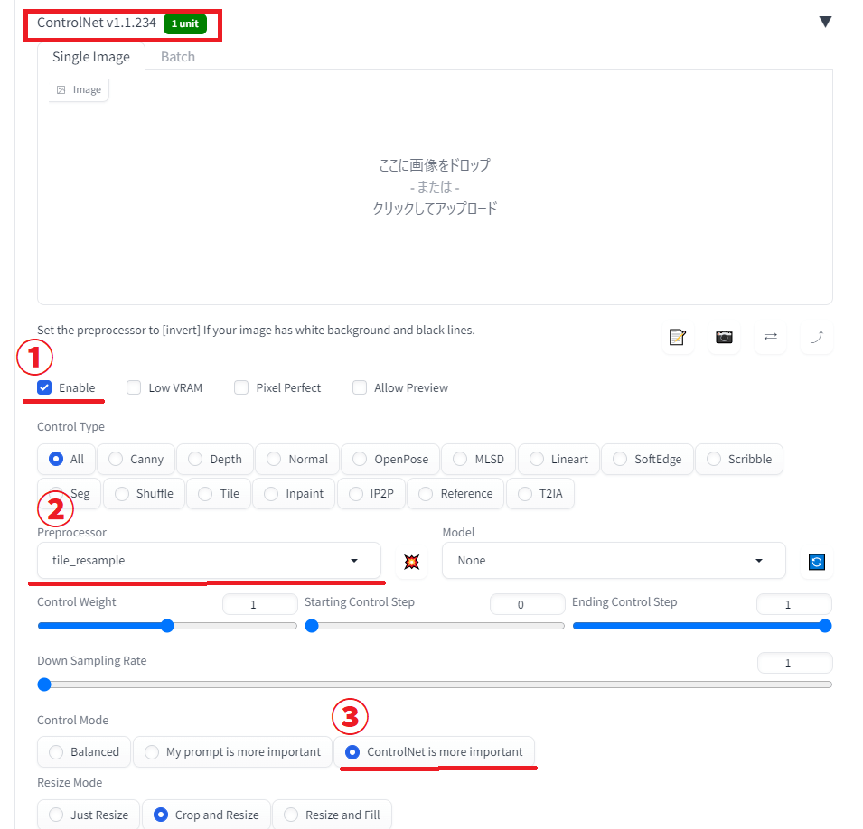Click the camera webcam icon
This screenshot has width=863, height=829.
pyautogui.click(x=724, y=337)
